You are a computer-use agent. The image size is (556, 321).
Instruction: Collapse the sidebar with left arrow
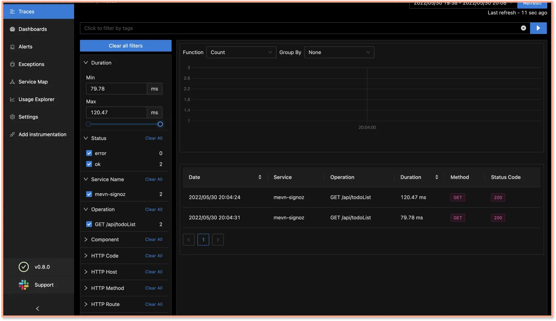[38, 309]
